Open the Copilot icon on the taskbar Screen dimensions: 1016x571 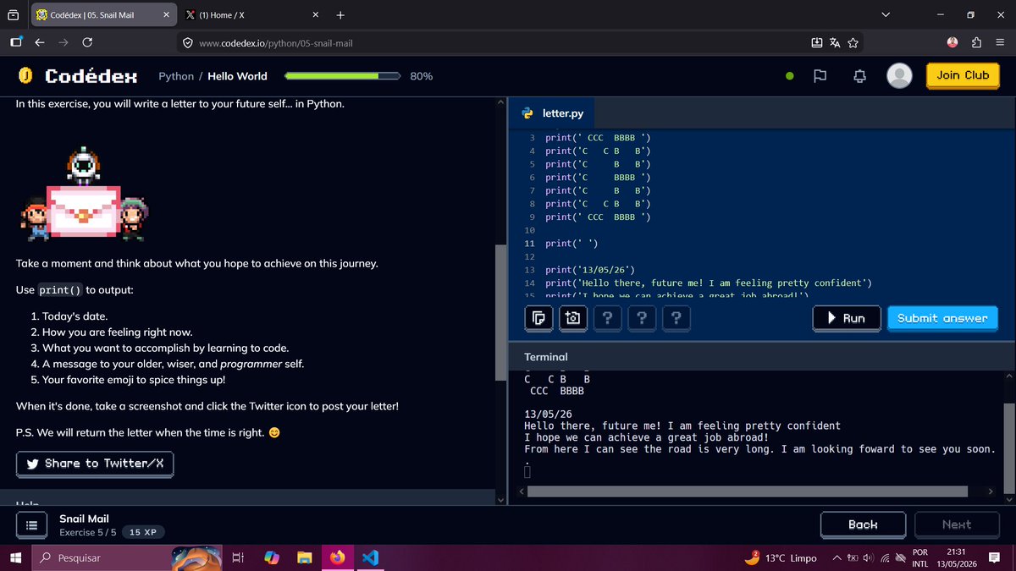click(271, 557)
